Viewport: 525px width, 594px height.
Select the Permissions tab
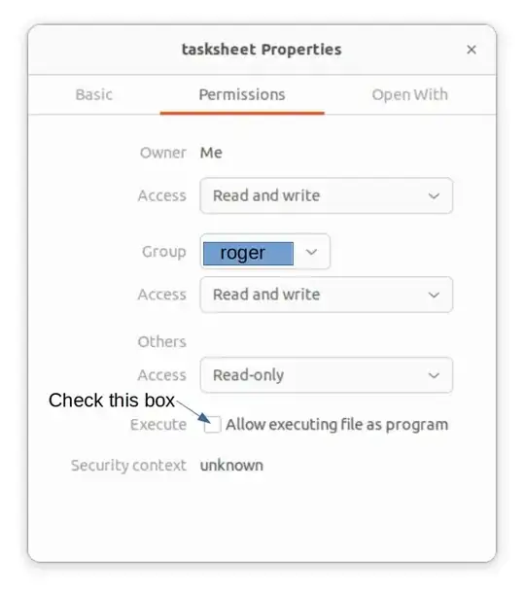pyautogui.click(x=242, y=94)
